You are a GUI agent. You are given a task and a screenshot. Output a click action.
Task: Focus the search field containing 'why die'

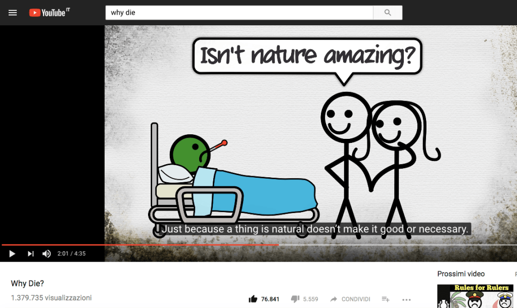click(239, 13)
